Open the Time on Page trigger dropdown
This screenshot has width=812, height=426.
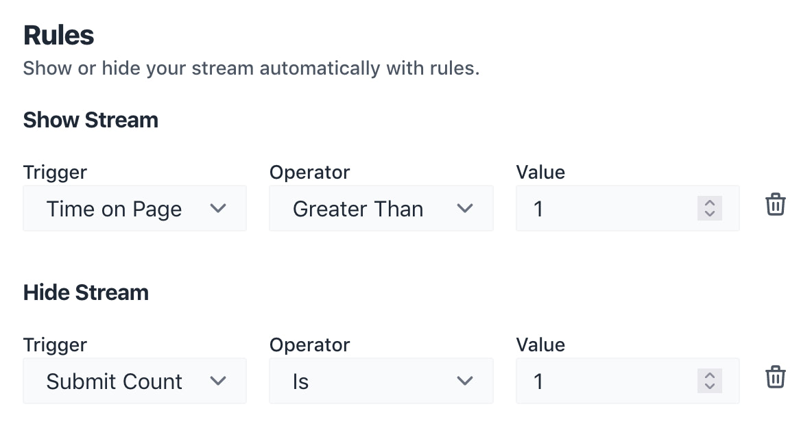[134, 208]
